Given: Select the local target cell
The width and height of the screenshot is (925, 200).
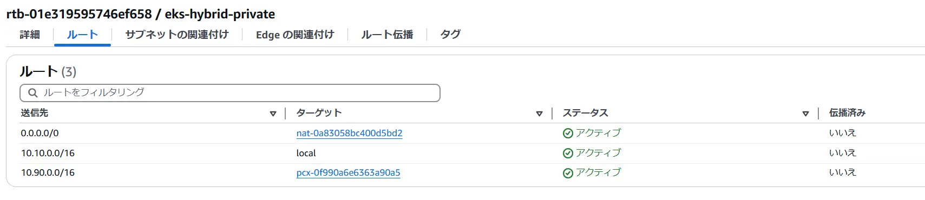Looking at the screenshot, I should [x=306, y=154].
